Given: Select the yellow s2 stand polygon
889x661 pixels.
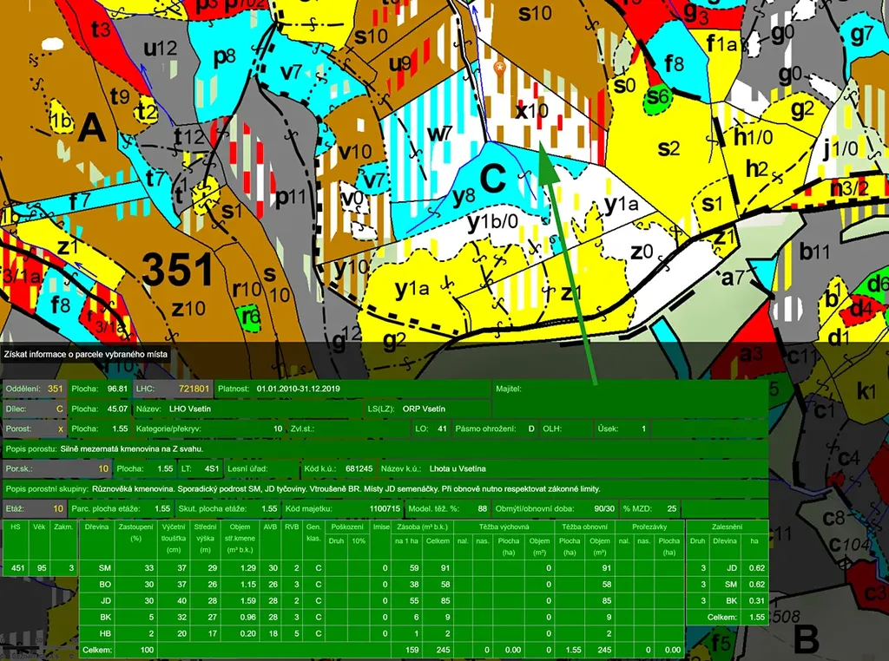Looking at the screenshot, I should [667, 147].
